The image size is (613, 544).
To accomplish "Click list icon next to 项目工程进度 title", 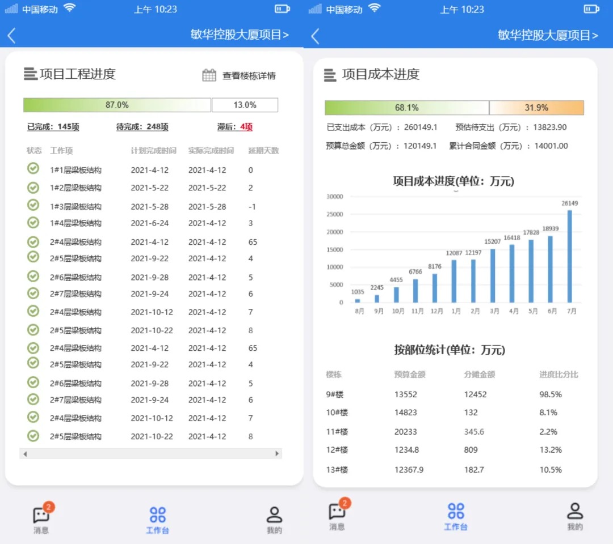I will [30, 74].
